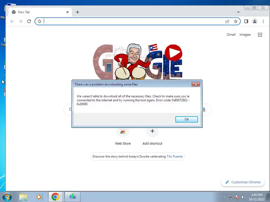Launch Windows Media Player from the taskbar
Screen dimensions: 270x202
[x=39, y=197]
